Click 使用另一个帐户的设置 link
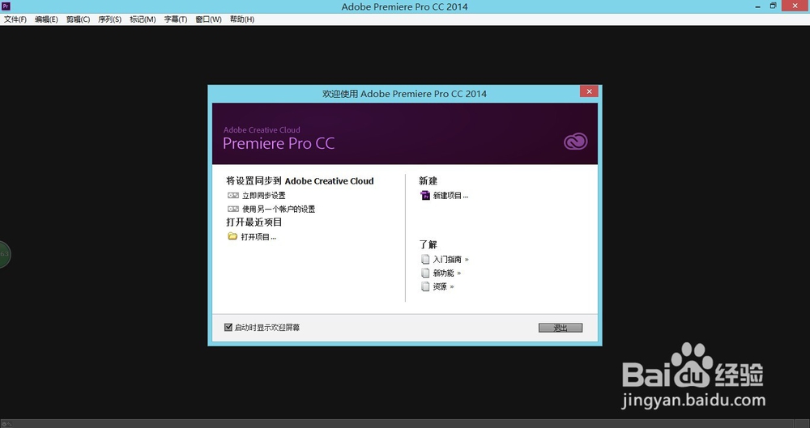This screenshot has width=810, height=428. tap(279, 209)
